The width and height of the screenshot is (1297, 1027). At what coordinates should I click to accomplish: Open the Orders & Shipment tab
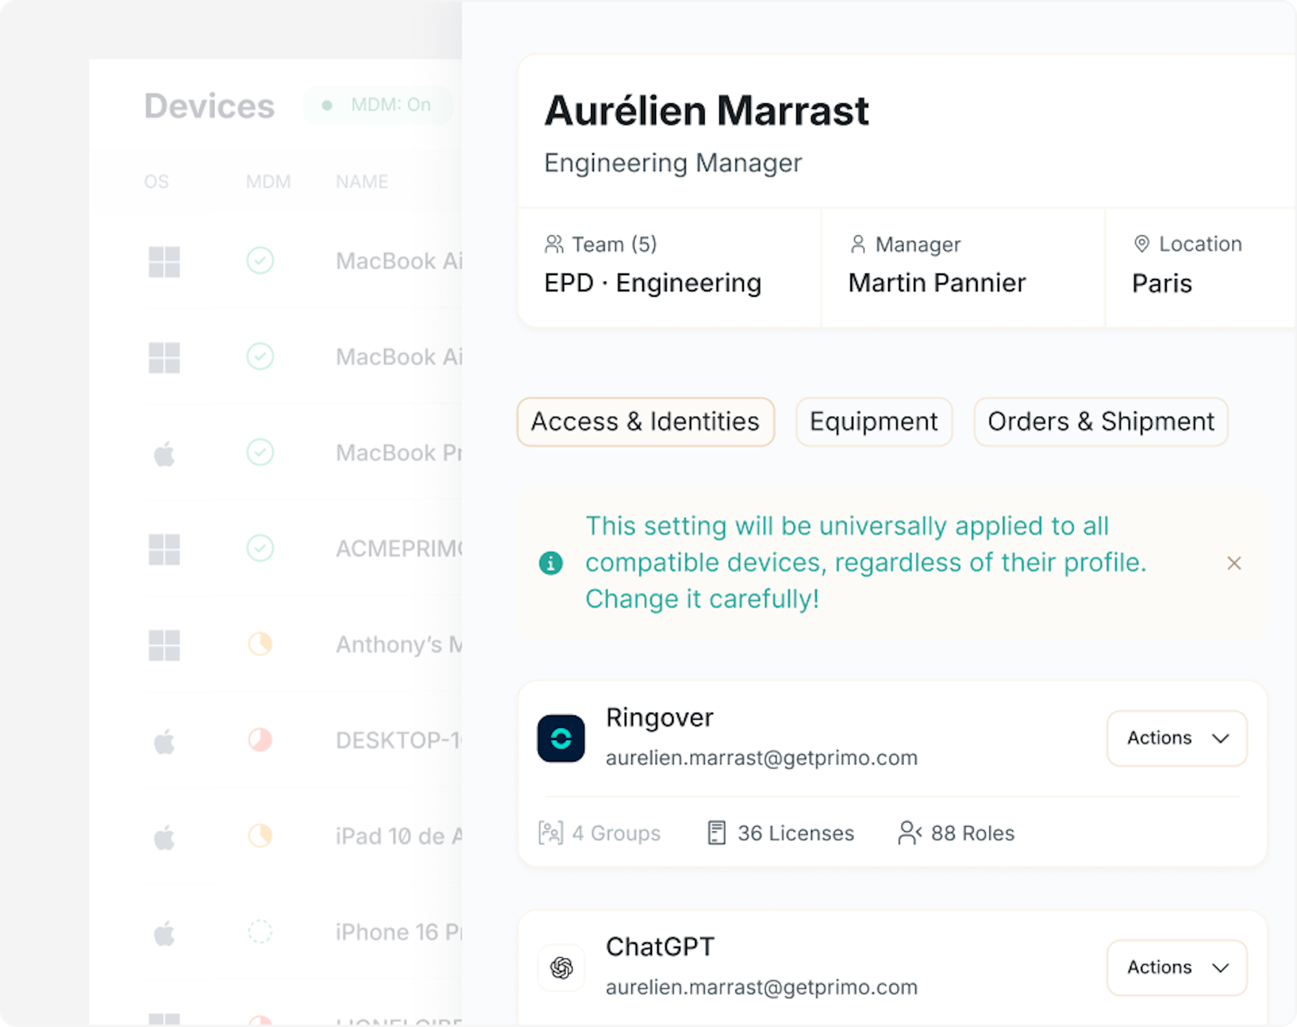pos(1100,422)
